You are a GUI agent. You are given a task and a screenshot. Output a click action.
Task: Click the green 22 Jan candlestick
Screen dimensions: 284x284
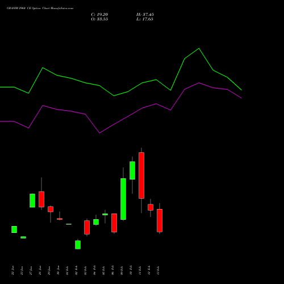tap(14, 229)
